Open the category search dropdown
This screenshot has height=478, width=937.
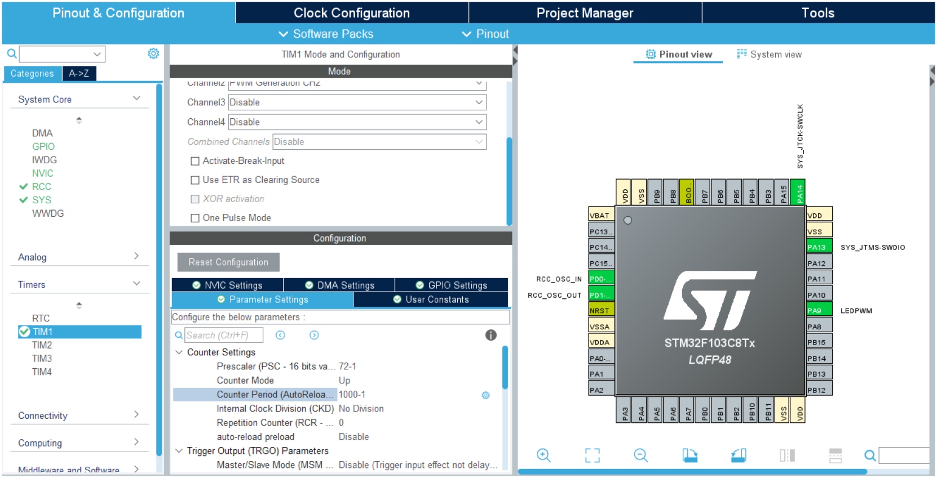tap(97, 54)
